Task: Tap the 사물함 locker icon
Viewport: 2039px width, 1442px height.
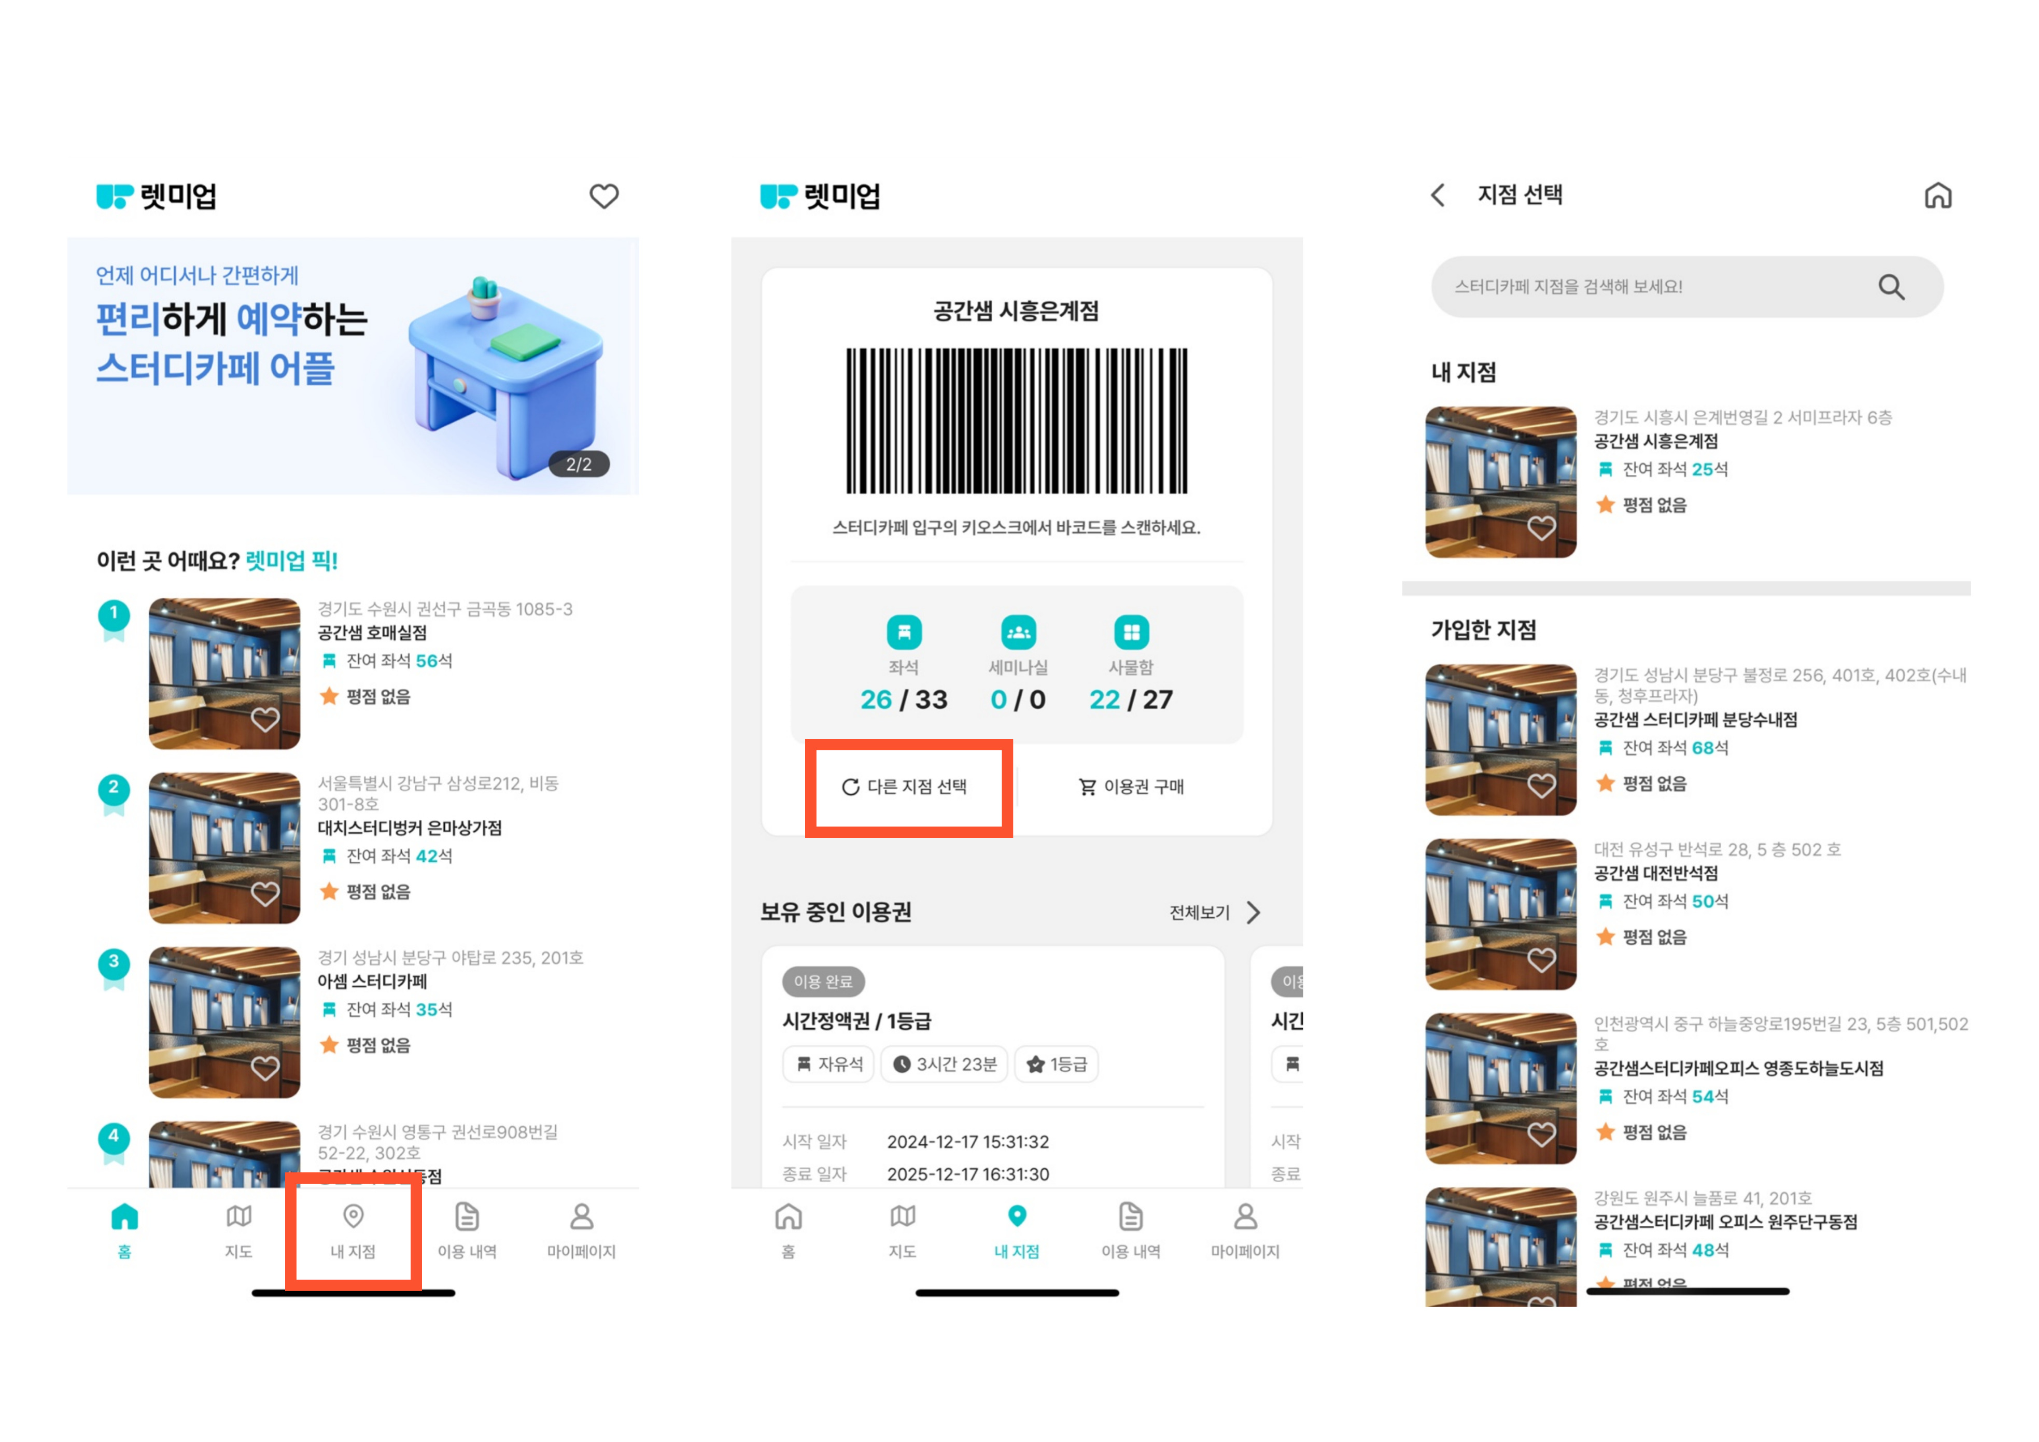Action: [1131, 633]
